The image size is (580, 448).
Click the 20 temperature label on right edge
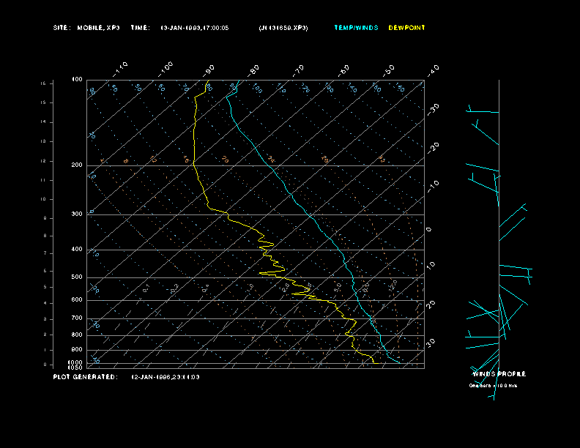[431, 305]
